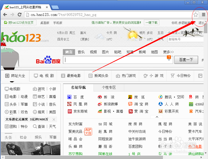
Task: Click the Baidu icon in 名站导航
Action: click(69, 97)
